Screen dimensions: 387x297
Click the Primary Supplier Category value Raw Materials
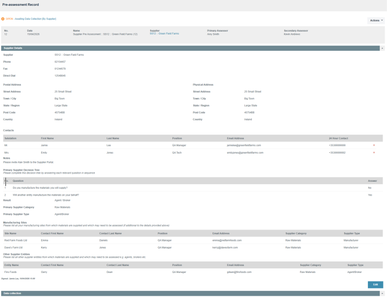62,207
